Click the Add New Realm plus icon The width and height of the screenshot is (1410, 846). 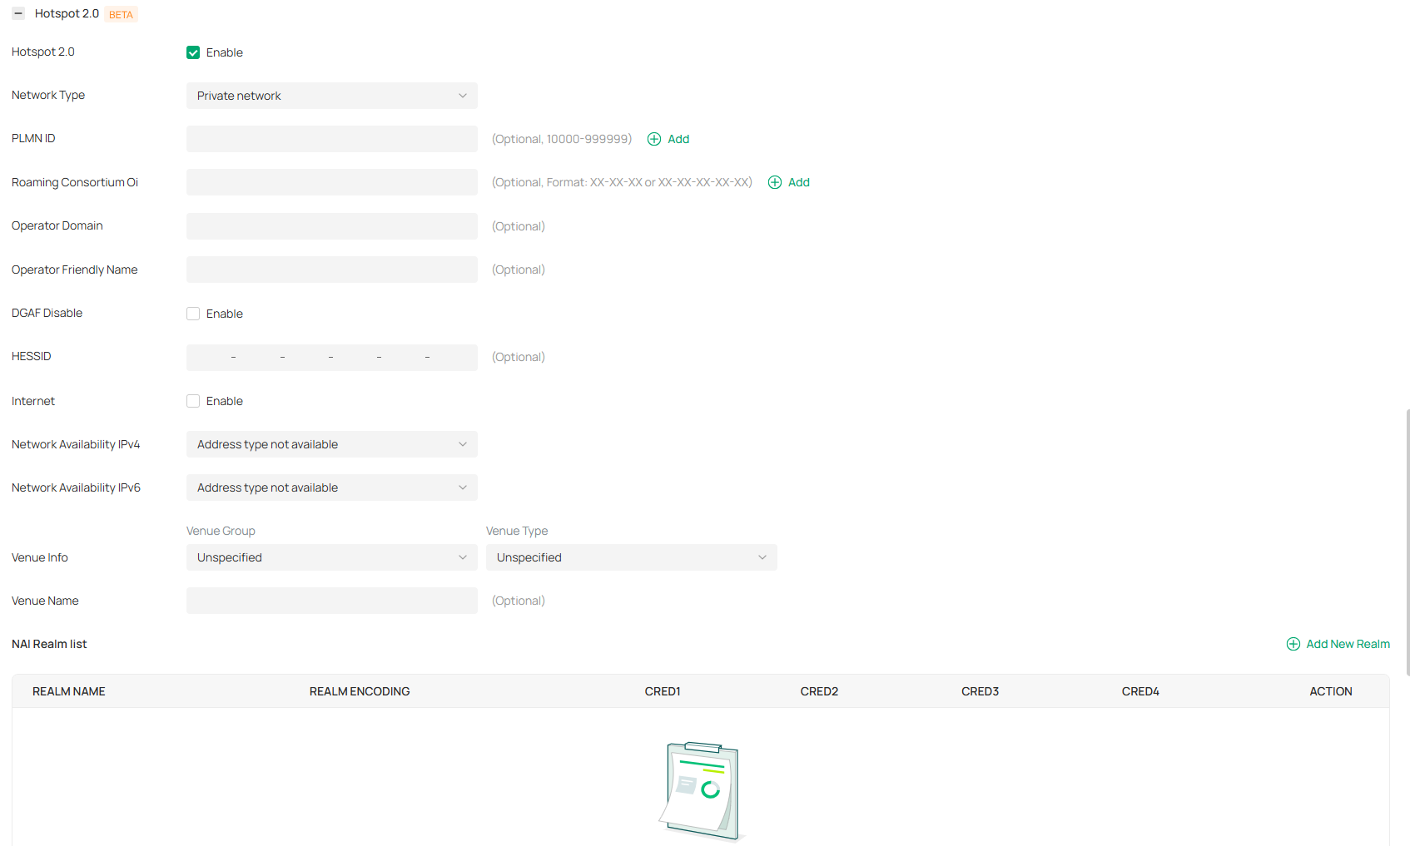tap(1293, 644)
